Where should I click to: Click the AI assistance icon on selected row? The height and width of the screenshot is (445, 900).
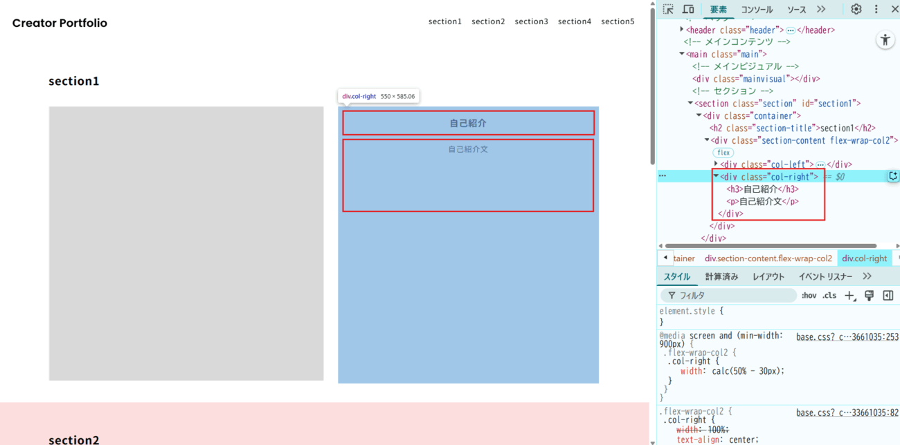(x=893, y=176)
